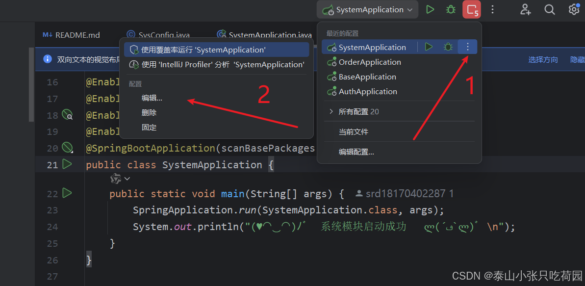585x286 pixels.
Task: Open the SystemApplication run configuration dropdown in the toolbar
Action: tap(367, 10)
